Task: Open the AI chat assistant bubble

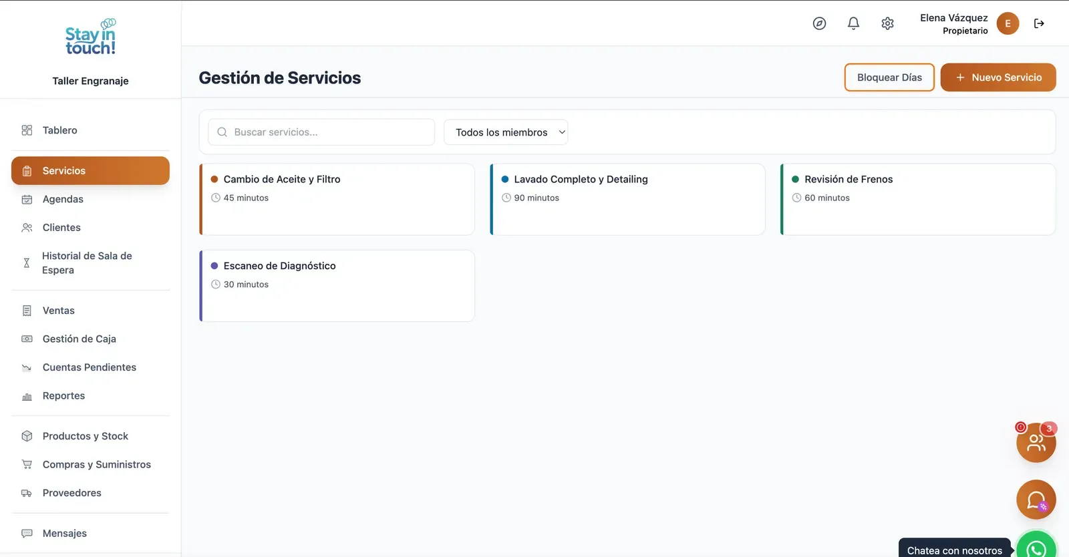Action: point(1036,500)
